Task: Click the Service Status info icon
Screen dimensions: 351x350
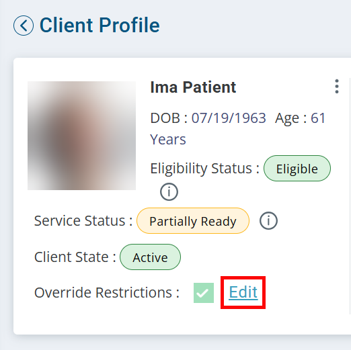Action: tap(268, 221)
